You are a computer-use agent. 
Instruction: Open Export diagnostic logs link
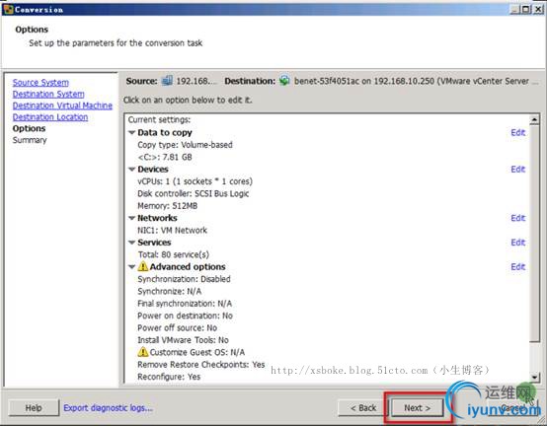tap(109, 407)
